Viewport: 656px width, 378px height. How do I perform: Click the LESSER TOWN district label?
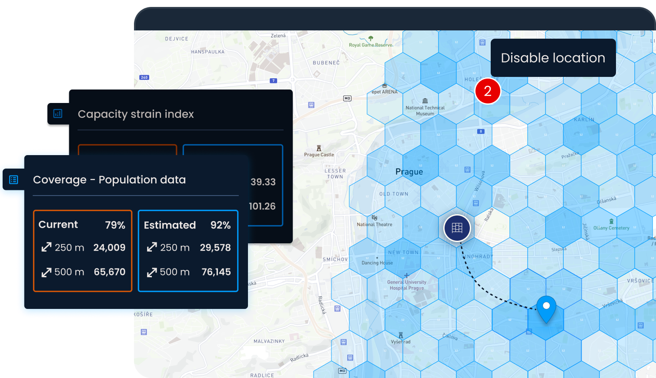click(335, 174)
